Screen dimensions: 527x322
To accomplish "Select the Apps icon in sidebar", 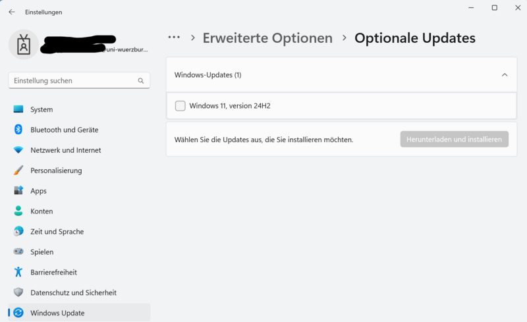I will [18, 191].
